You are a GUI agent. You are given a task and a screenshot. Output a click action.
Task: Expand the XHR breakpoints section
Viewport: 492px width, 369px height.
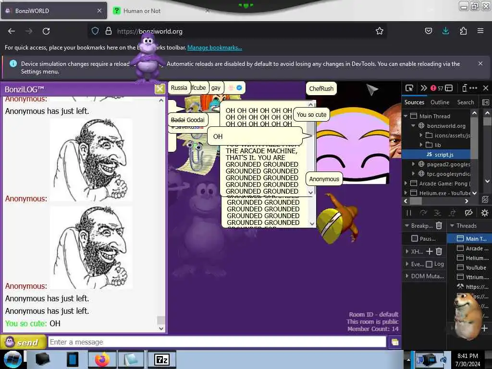click(407, 251)
